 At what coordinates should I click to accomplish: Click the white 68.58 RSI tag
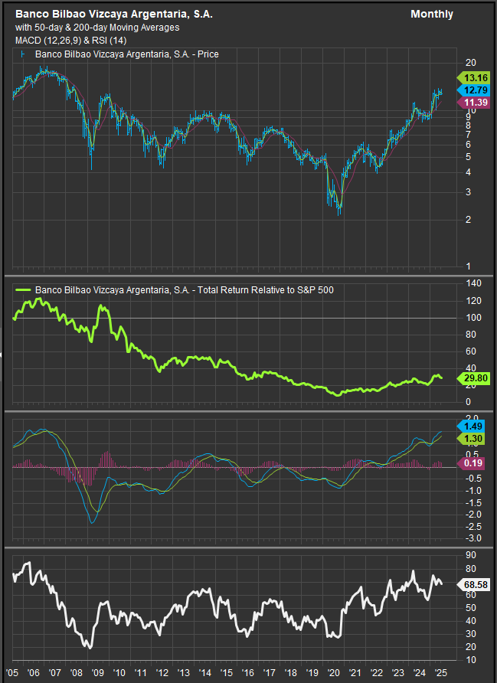(473, 584)
